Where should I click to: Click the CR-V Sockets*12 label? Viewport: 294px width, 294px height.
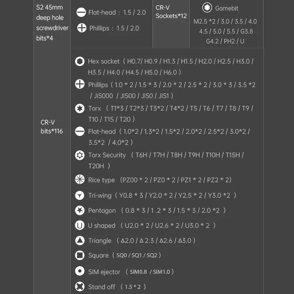click(x=171, y=12)
